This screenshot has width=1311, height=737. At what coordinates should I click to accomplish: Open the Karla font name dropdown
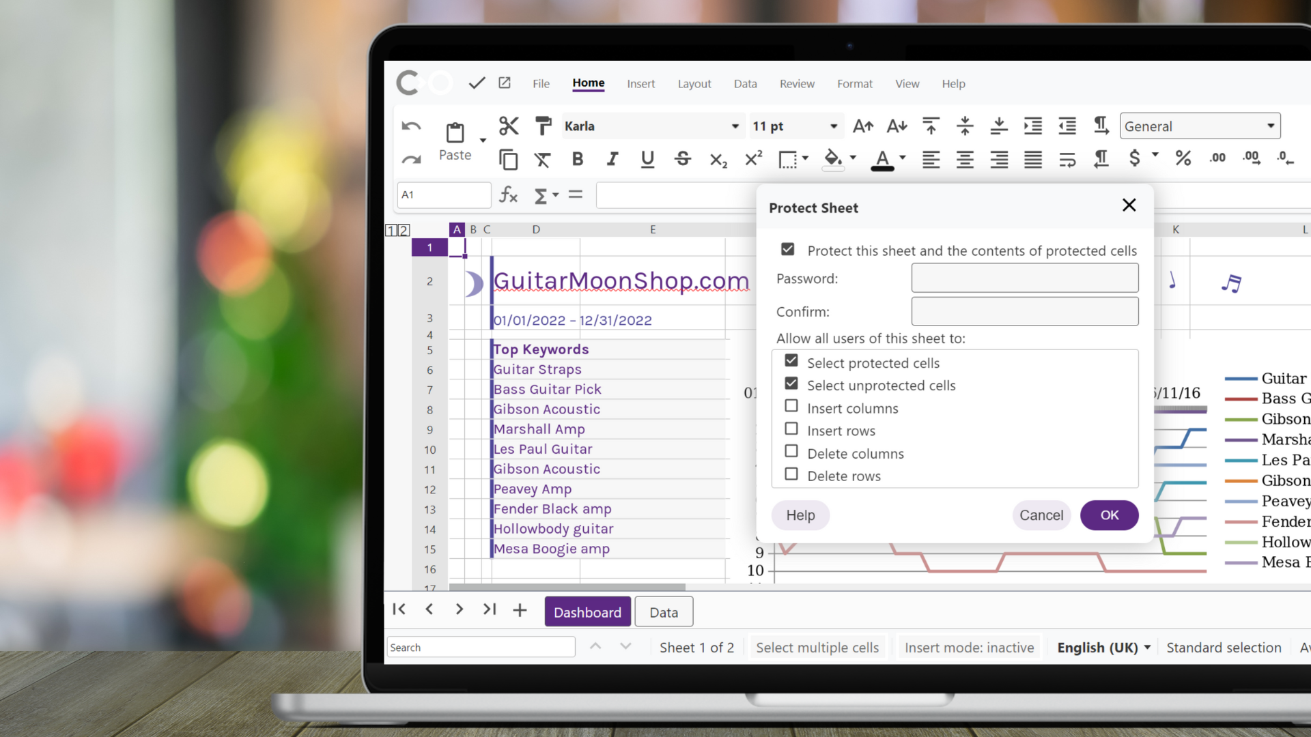coord(735,126)
